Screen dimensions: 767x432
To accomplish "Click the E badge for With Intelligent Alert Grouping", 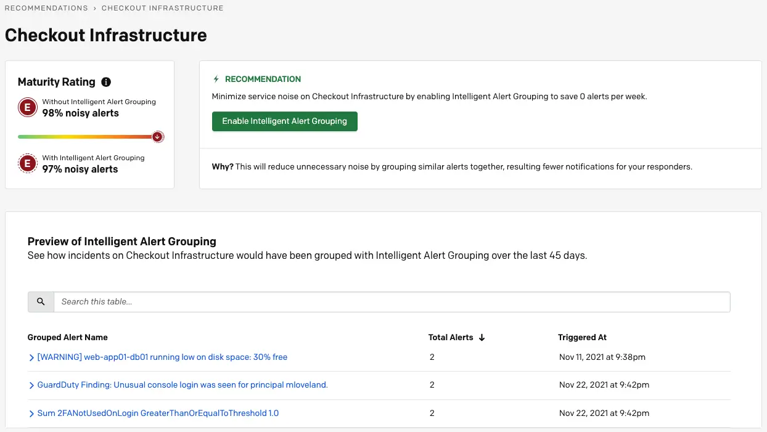I will [x=27, y=163].
